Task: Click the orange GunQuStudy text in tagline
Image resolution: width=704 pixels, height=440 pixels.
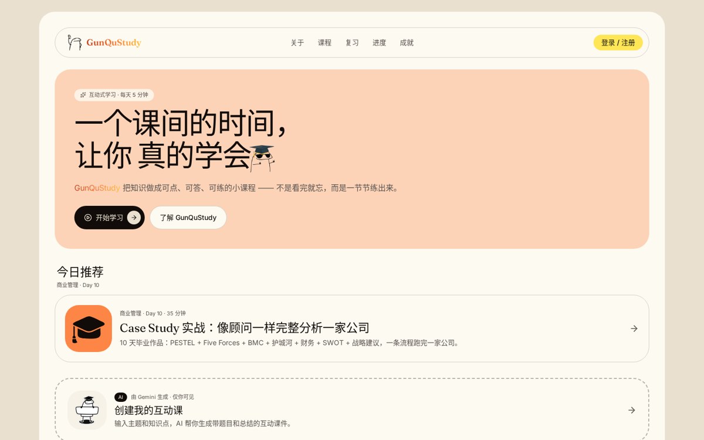Action: 97,188
